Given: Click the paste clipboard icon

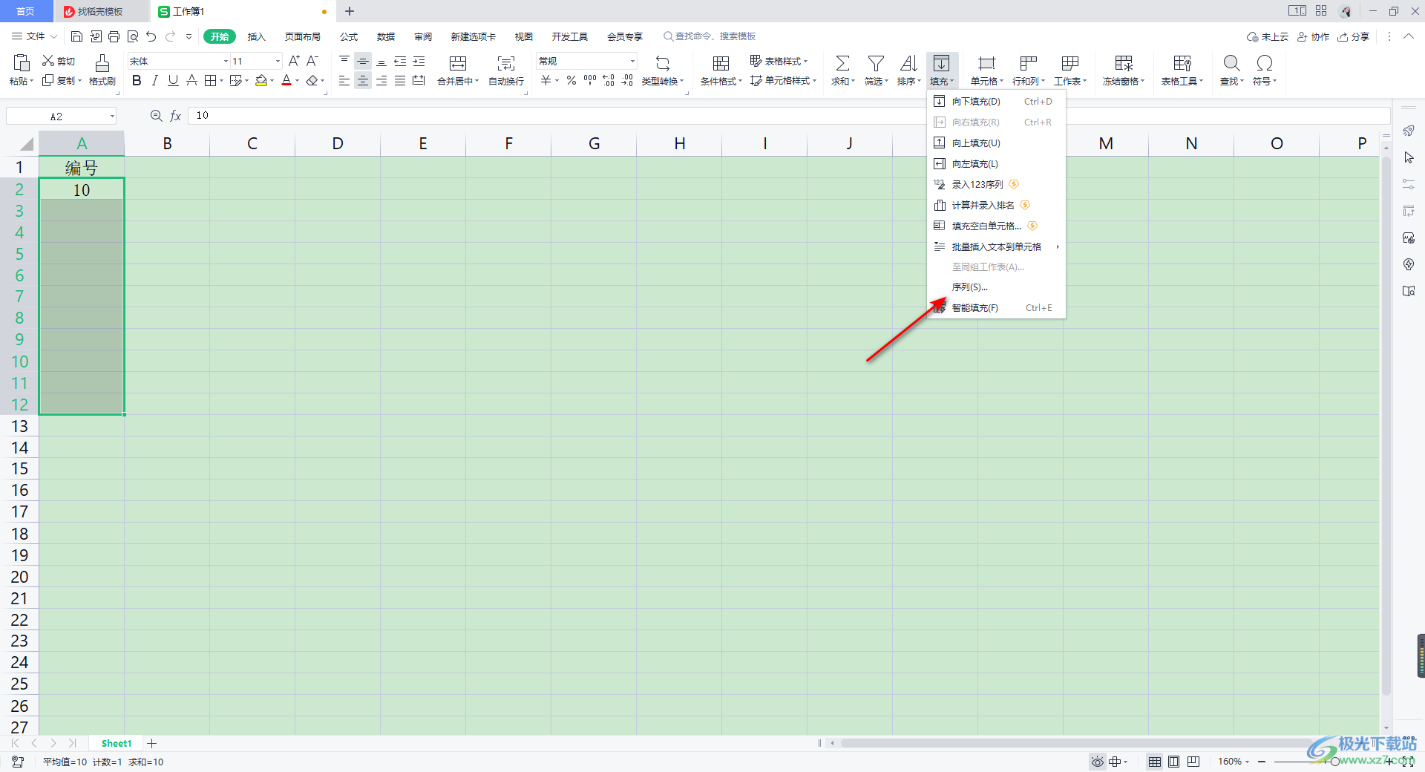Looking at the screenshot, I should [21, 62].
